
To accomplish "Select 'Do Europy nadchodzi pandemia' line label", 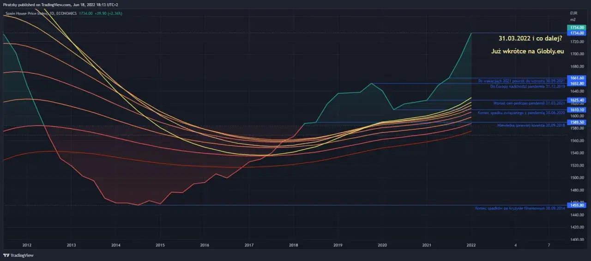I will [521, 86].
